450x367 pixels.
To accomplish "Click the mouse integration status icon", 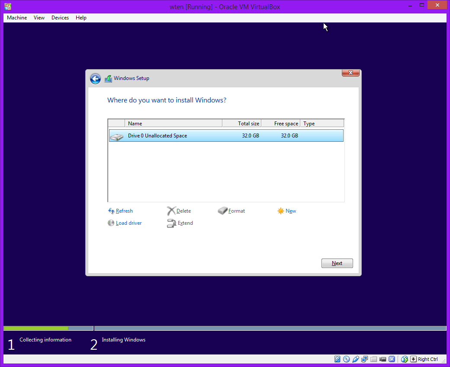I will click(x=405, y=359).
